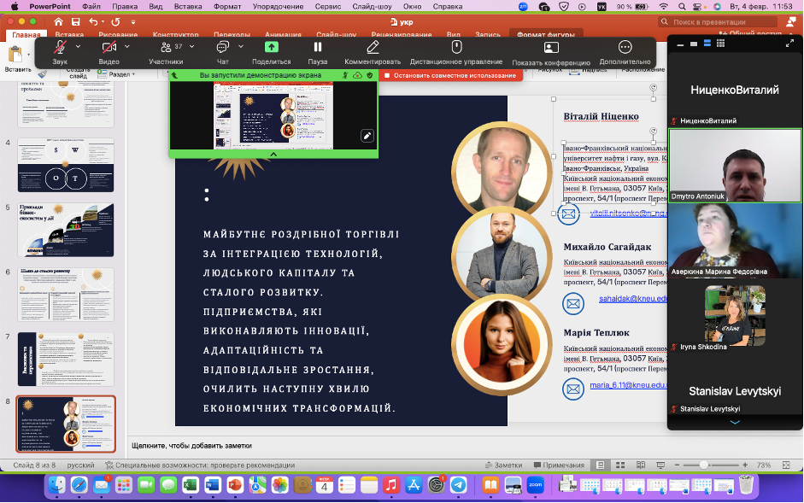The width and height of the screenshot is (804, 503).
Task: Expand the arrow next to Чат
Action: pyautogui.click(x=241, y=47)
